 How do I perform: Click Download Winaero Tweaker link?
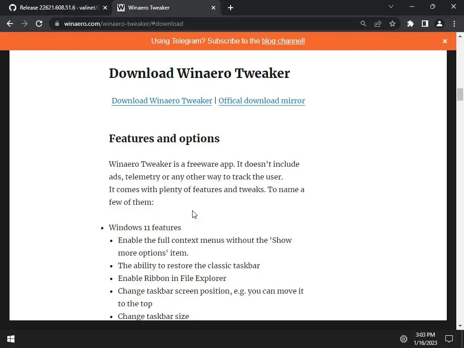162,101
